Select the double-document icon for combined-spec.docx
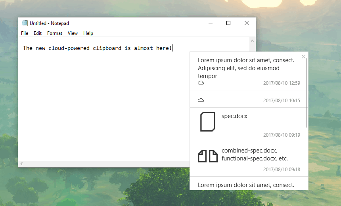 point(208,156)
